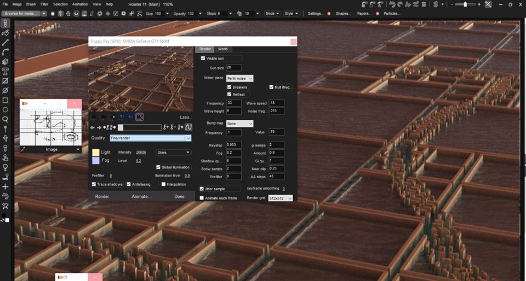Toggle the Global illumination checkbox
The height and width of the screenshot is (281, 526).
coord(158,167)
